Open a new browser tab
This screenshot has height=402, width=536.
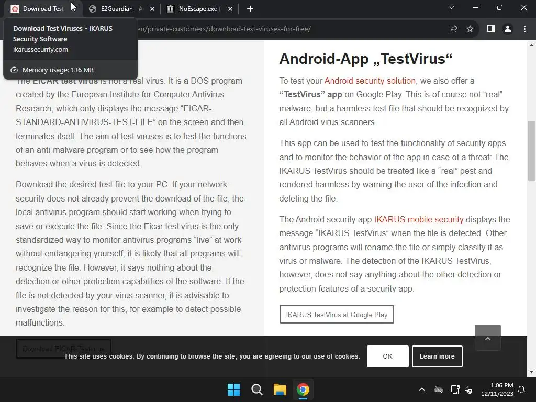(250, 9)
